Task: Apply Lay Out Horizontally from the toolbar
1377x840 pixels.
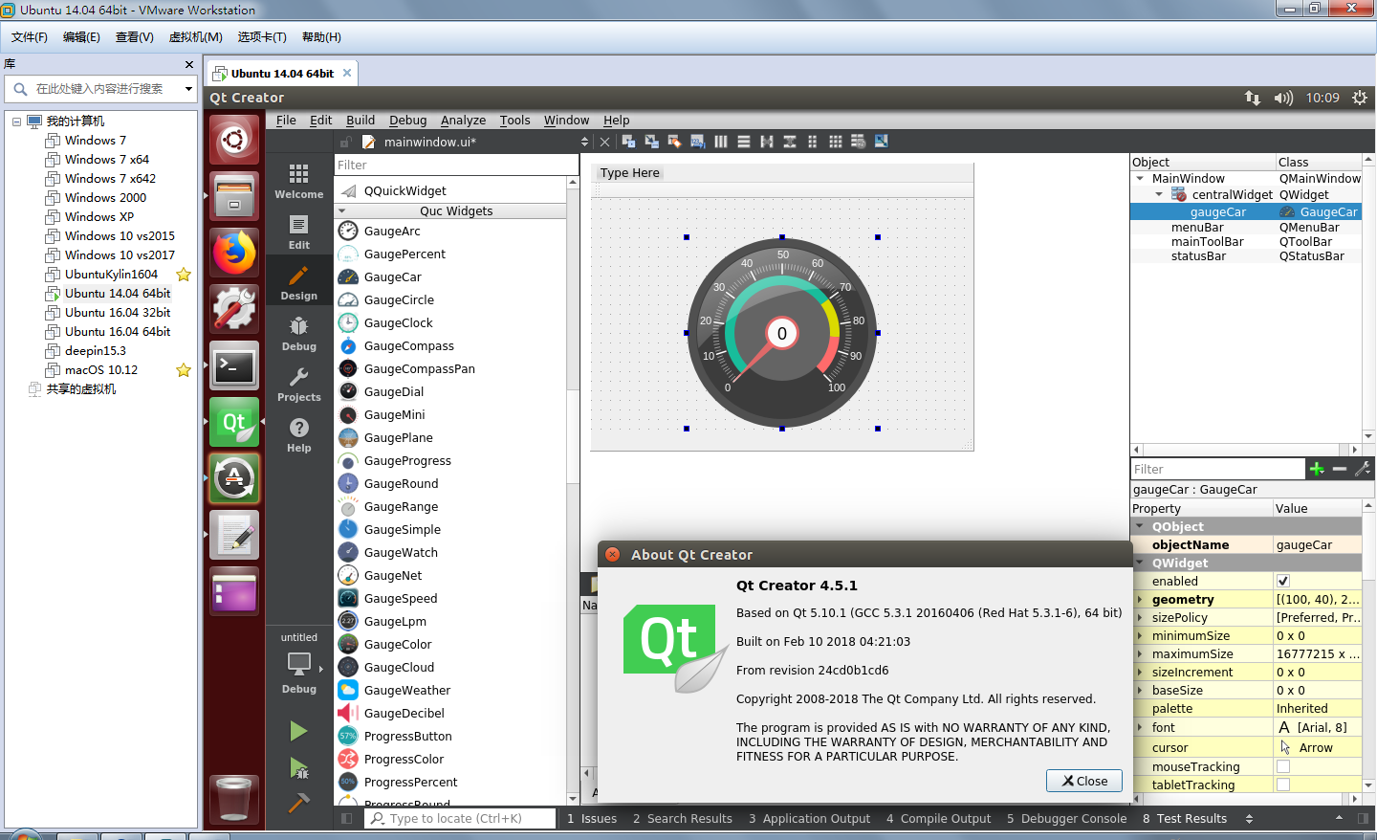Action: [x=720, y=142]
